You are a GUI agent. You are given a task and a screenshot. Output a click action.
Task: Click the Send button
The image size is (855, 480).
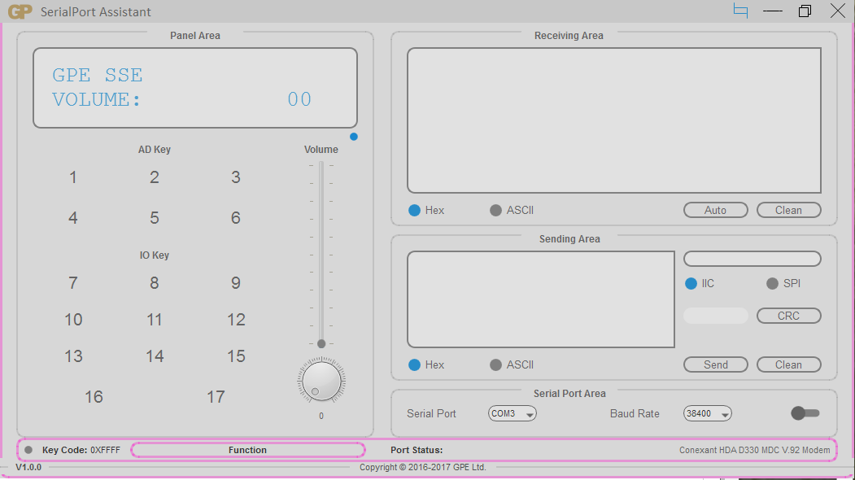(715, 365)
